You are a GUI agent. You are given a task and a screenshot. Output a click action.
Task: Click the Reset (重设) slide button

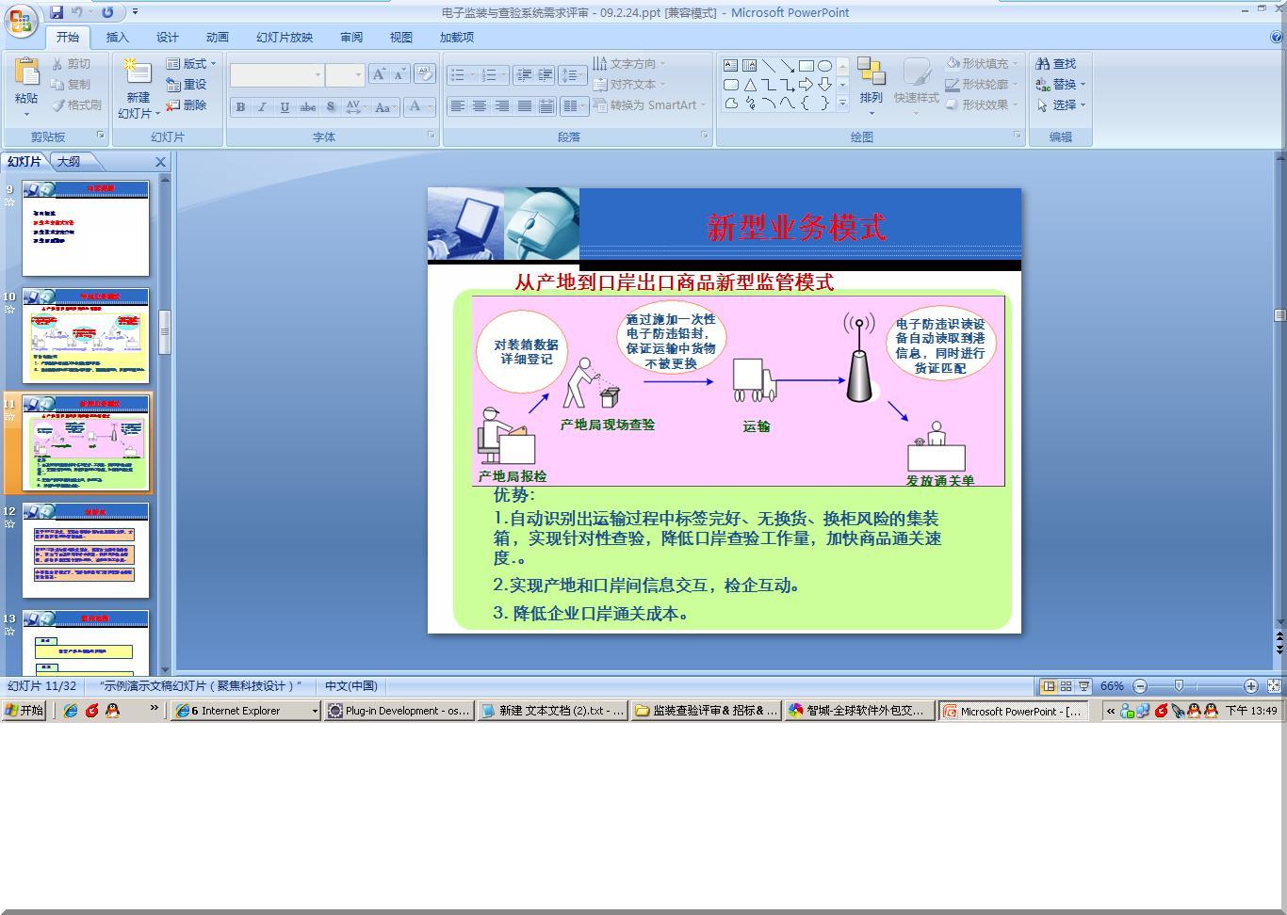coord(187,85)
